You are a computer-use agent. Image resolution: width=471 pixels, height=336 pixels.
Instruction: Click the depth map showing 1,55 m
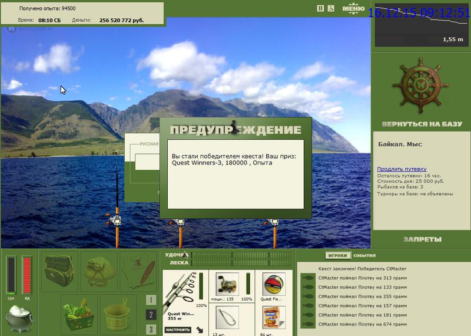click(x=421, y=25)
